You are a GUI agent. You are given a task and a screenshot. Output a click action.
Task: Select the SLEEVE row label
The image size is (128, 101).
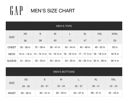[12, 61]
